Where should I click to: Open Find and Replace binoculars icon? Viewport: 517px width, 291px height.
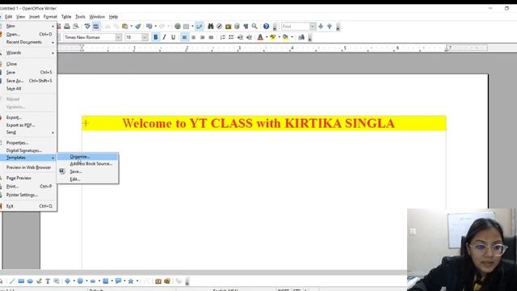coord(210,27)
